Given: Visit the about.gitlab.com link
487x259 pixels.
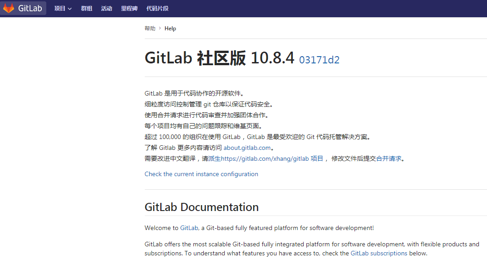Looking at the screenshot, I should tap(247, 148).
